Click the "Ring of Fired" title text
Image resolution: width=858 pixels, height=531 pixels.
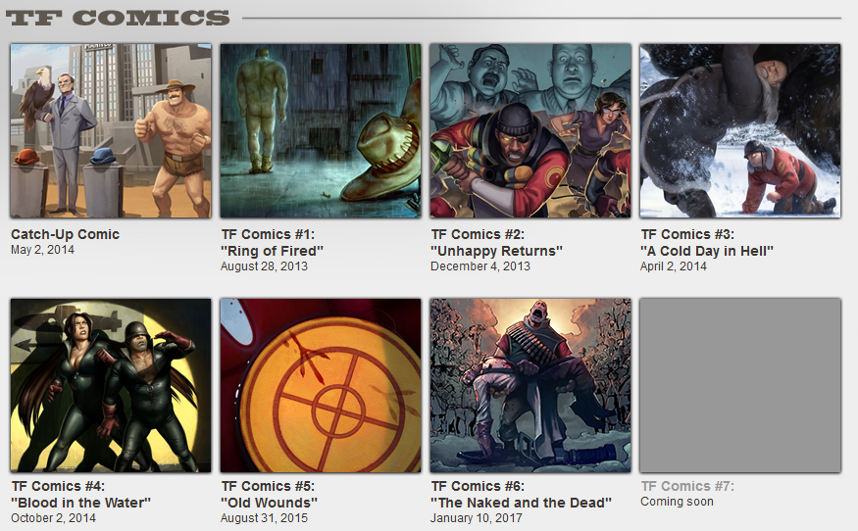[272, 251]
